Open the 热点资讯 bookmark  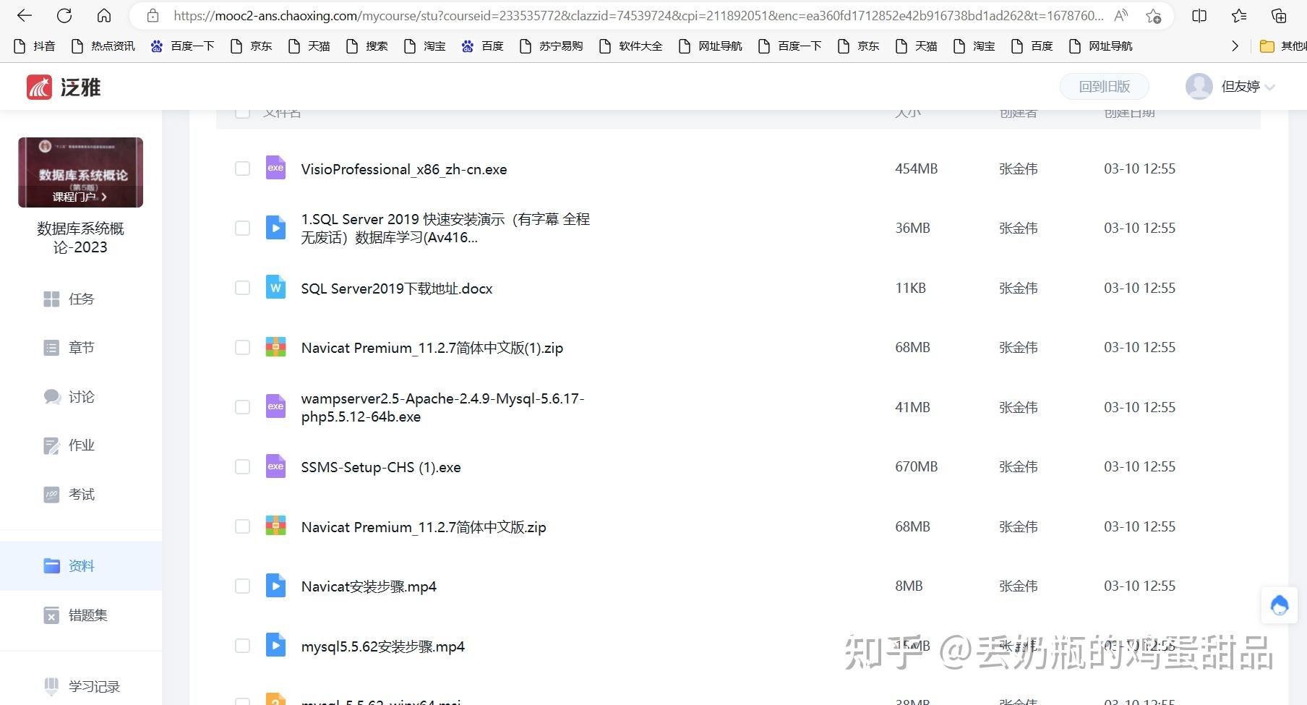click(103, 46)
